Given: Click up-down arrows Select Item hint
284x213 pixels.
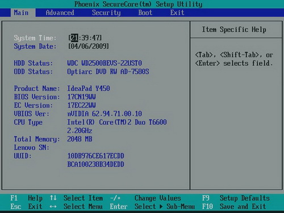Looking at the screenshot, I should 76,198.
